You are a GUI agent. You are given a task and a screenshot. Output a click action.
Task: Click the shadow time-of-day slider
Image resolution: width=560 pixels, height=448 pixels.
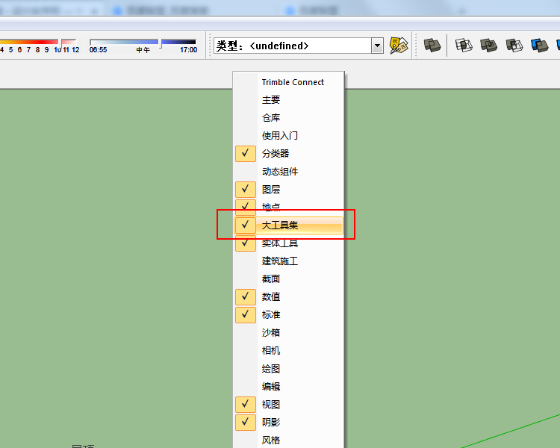pos(142,43)
